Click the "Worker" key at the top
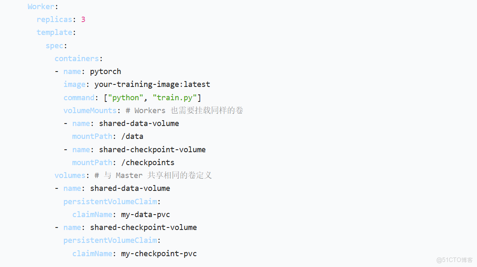This screenshot has width=477, height=267. point(41,7)
